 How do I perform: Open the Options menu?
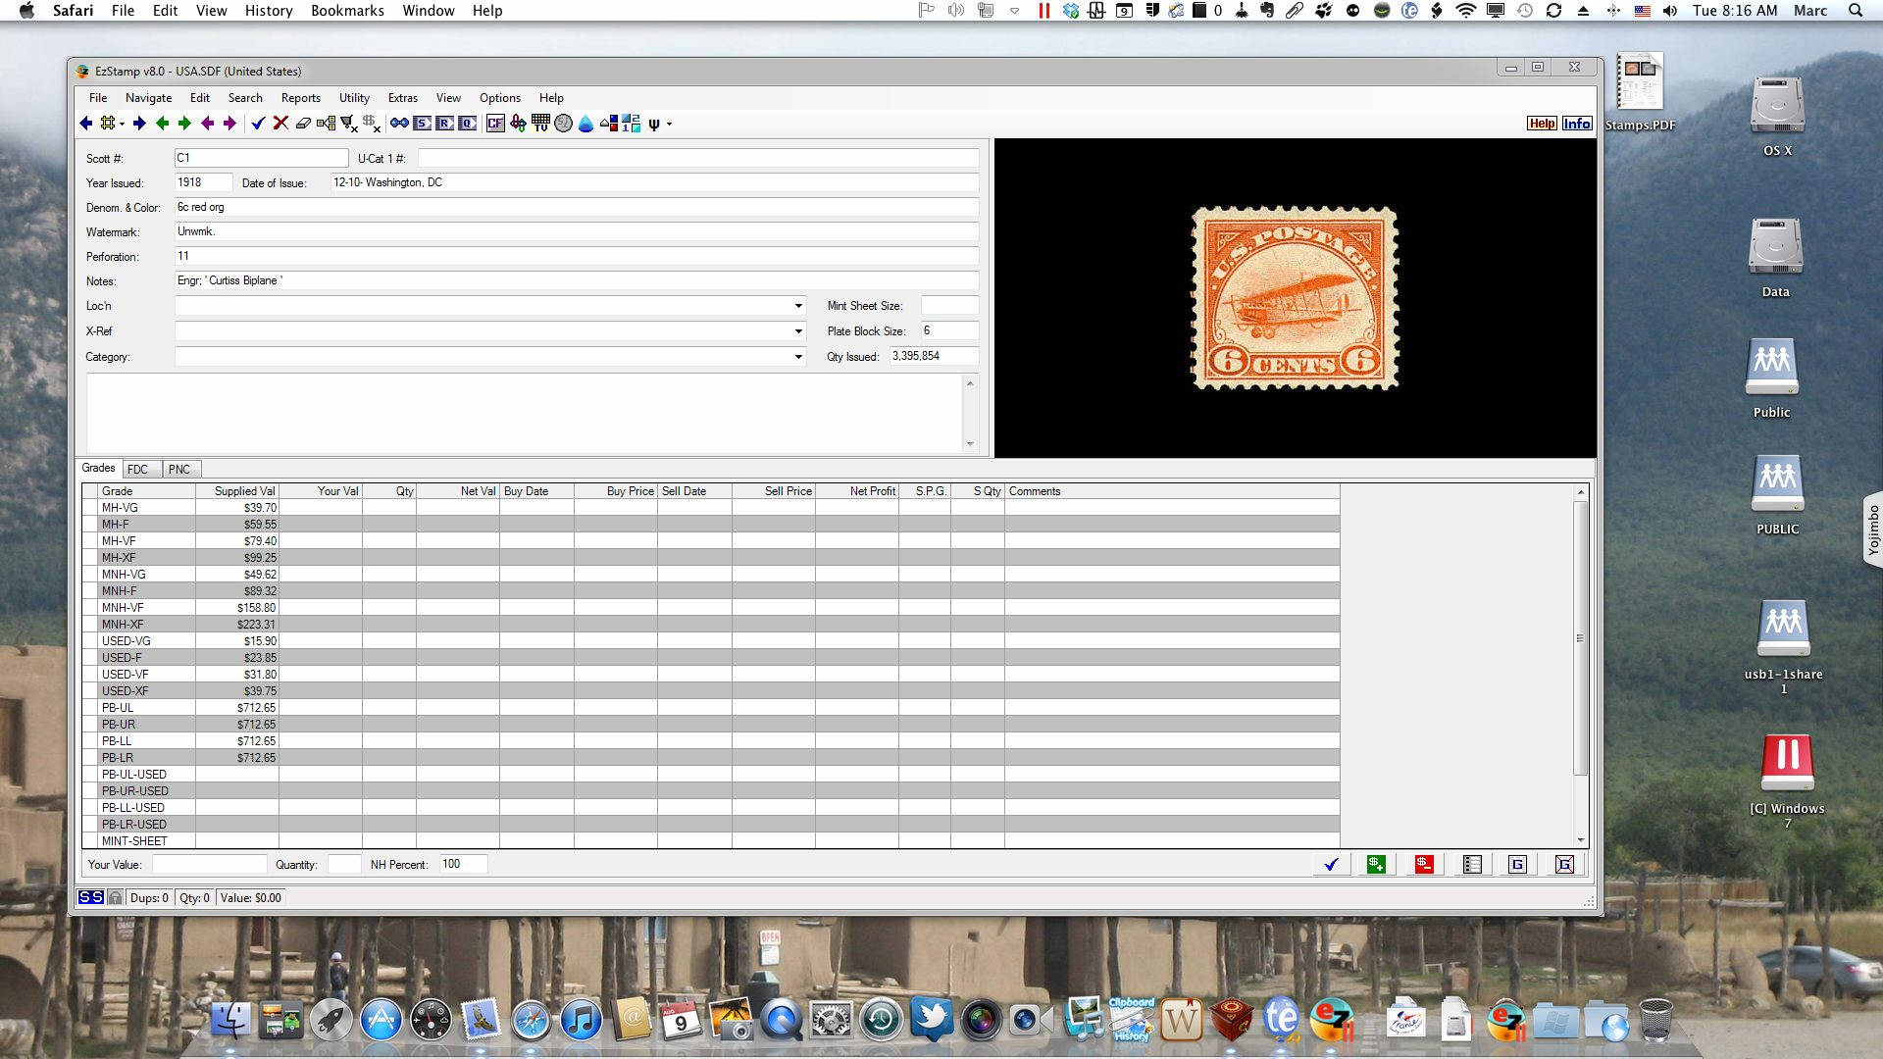coord(499,98)
